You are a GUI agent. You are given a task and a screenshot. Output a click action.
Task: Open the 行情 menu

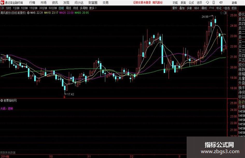[x=32, y=3]
